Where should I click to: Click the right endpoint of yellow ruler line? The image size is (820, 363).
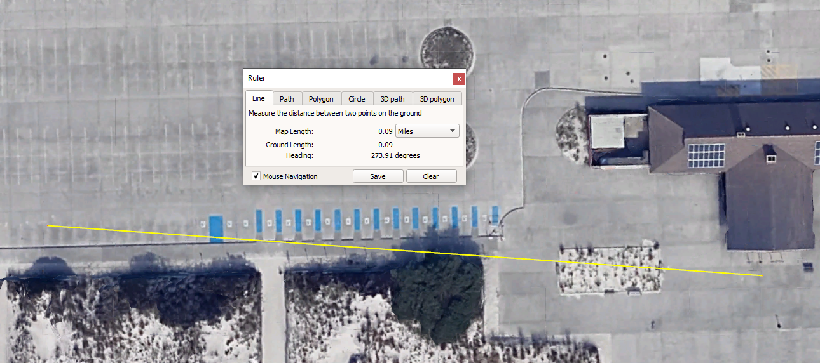(x=762, y=275)
